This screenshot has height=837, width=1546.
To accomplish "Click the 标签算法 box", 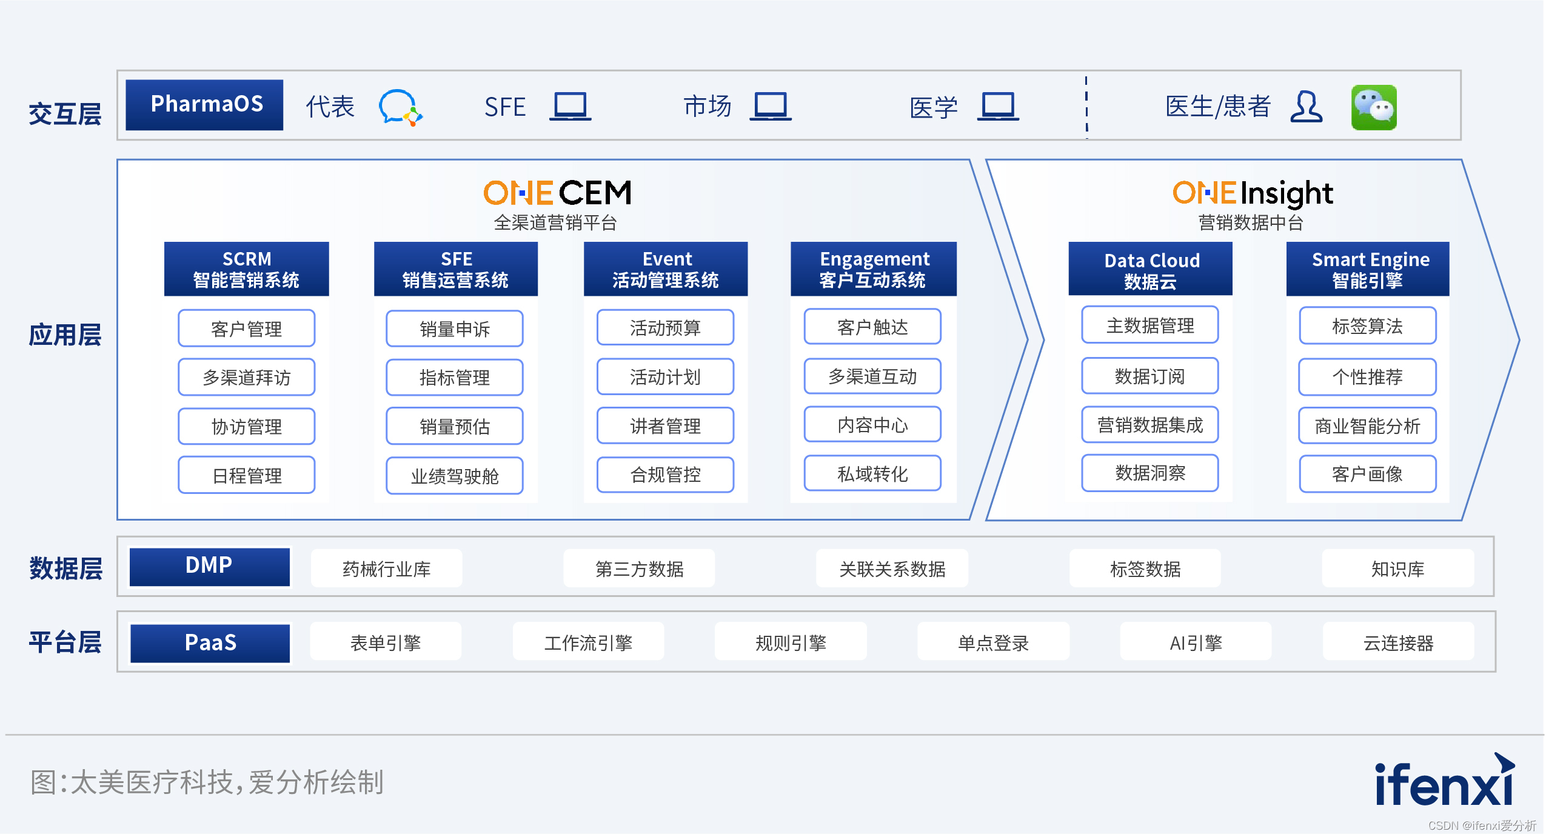I will [x=1367, y=325].
